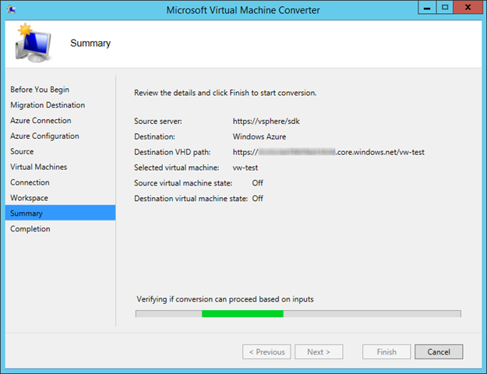Open the Azure Configuration step
Image resolution: width=487 pixels, height=374 pixels.
(44, 136)
